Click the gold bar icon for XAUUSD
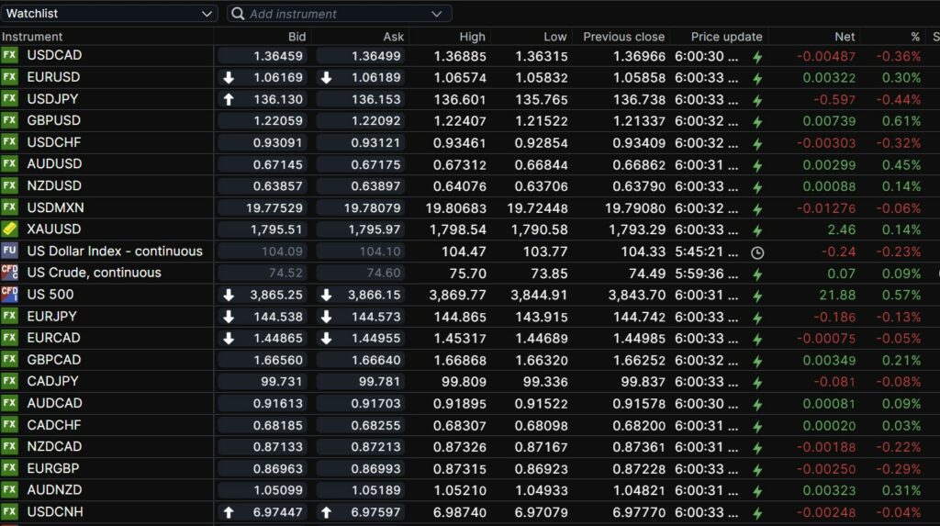Screen dimensions: 940x526 (x=9, y=229)
